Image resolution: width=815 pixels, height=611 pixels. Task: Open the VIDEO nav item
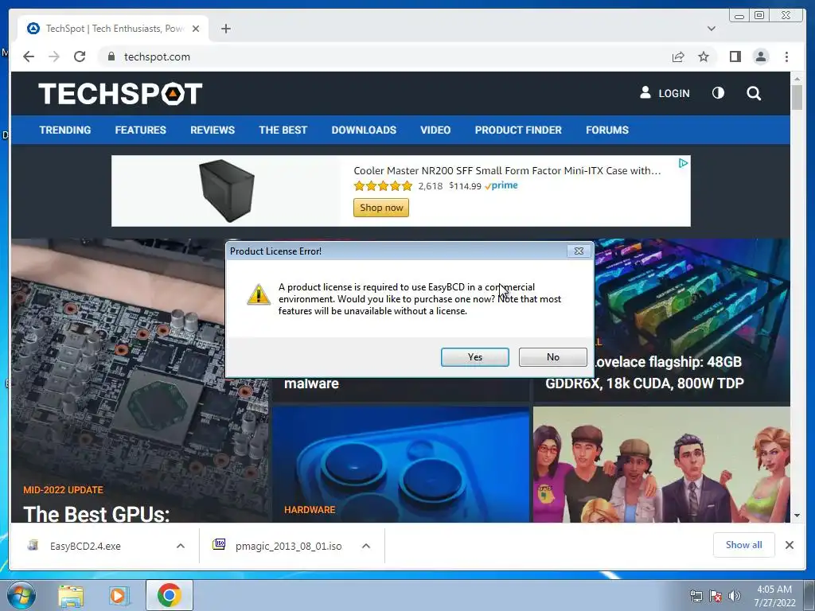coord(435,130)
